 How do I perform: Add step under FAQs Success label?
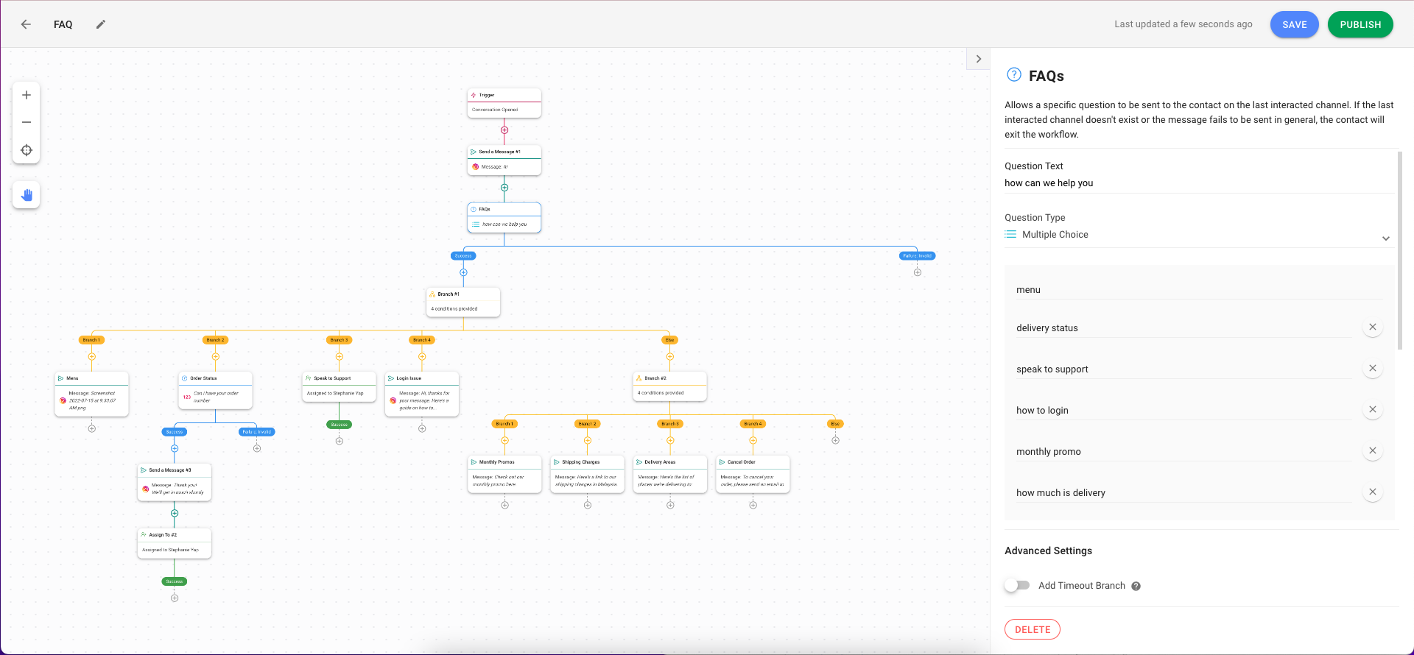[x=463, y=272]
